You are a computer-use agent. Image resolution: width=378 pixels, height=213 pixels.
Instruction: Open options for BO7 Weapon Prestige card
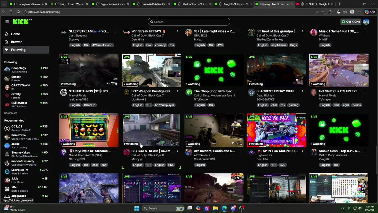coord(177,91)
